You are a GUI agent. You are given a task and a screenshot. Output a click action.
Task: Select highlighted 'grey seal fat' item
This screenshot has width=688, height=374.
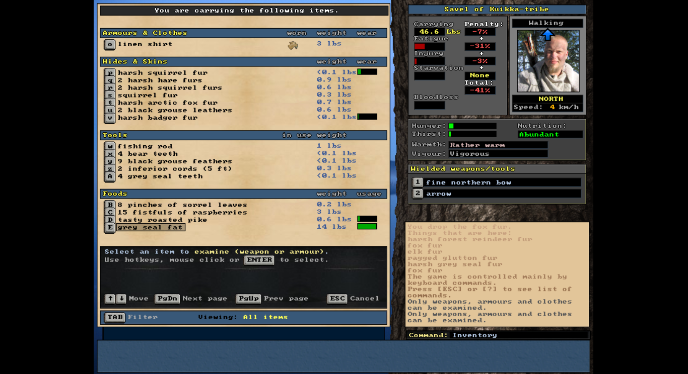151,227
